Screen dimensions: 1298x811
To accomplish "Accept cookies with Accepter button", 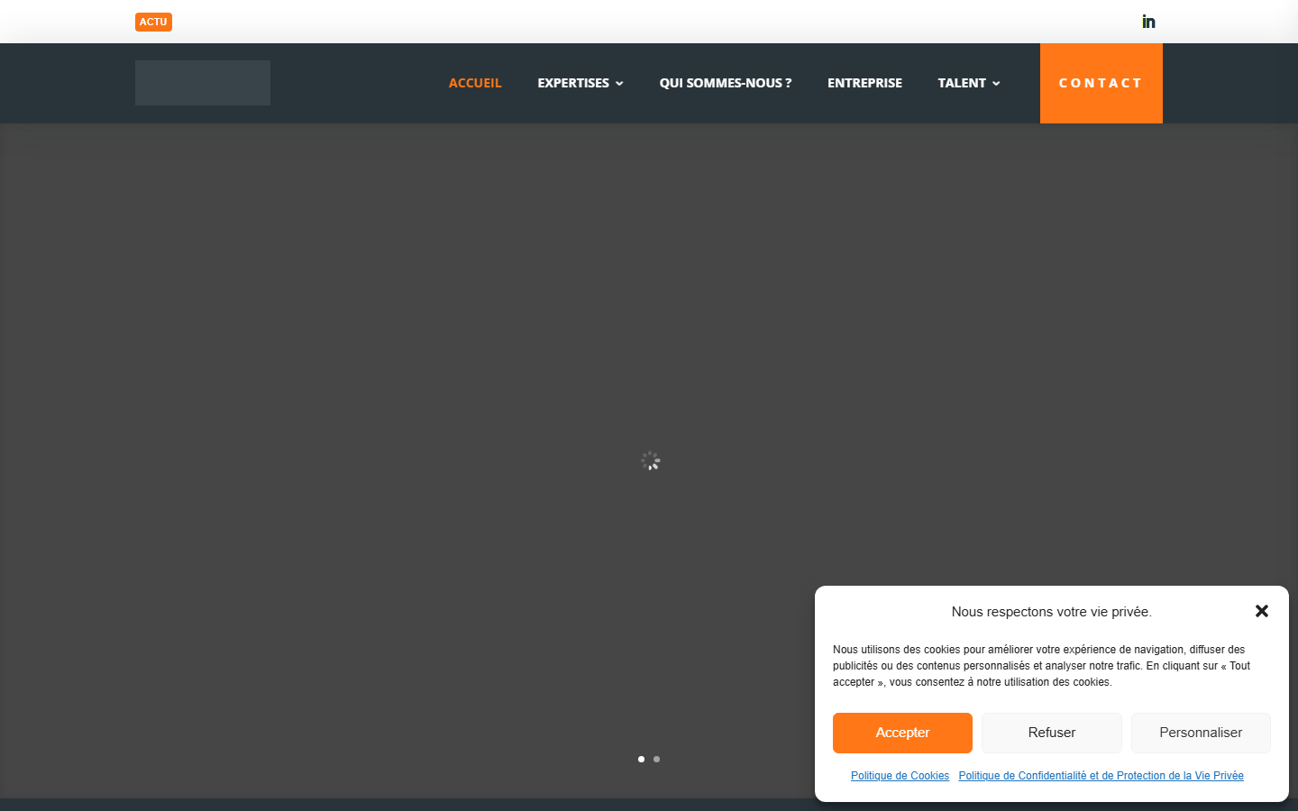I will (902, 733).
